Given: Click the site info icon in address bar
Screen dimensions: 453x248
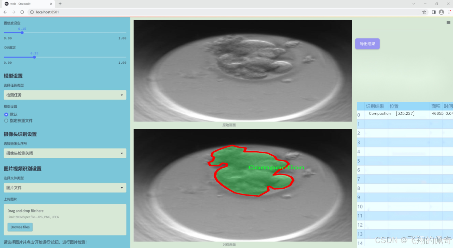Looking at the screenshot, I should (32, 12).
